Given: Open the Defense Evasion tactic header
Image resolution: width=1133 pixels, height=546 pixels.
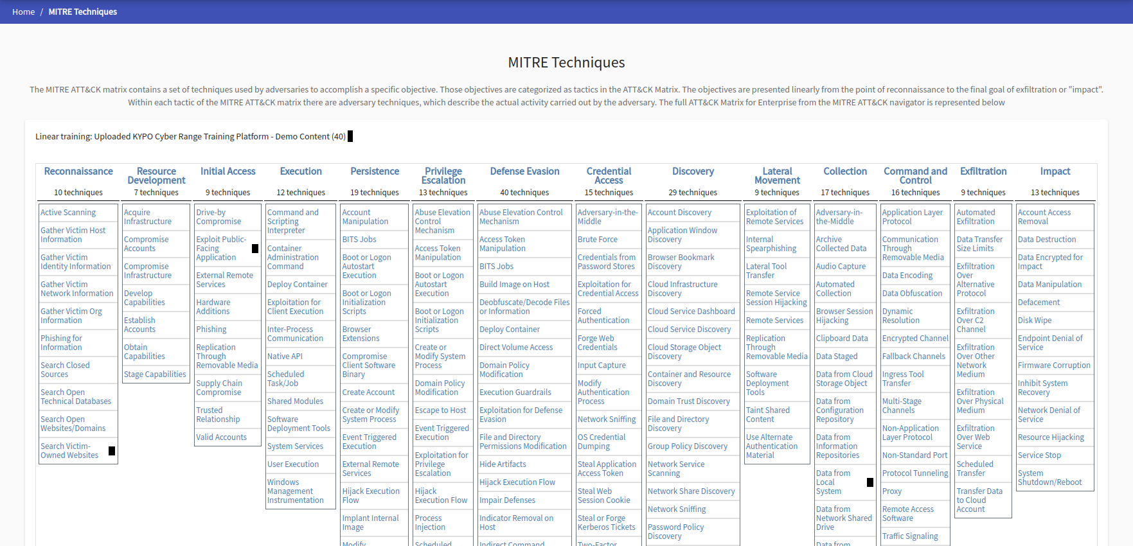Looking at the screenshot, I should 524,171.
